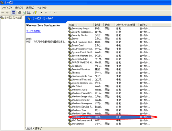This screenshot has height=131, width=172.
Task: Start service with the play icon
Action: tap(41, 12)
